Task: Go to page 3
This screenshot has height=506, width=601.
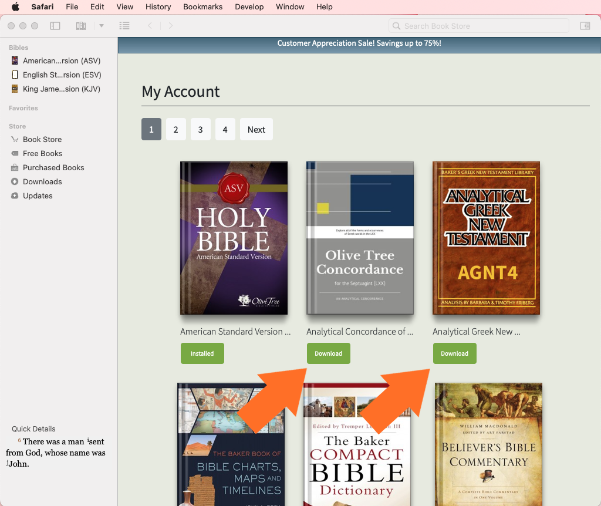Action: tap(201, 129)
